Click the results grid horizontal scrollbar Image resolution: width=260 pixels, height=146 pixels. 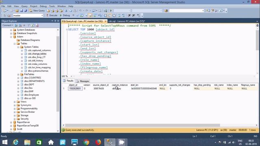coord(143,125)
